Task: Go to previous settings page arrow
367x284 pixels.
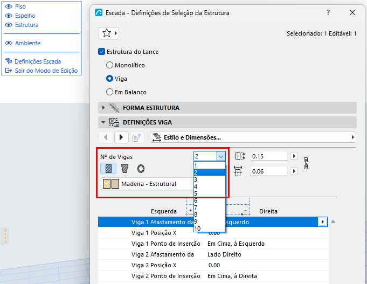Action: pos(106,137)
